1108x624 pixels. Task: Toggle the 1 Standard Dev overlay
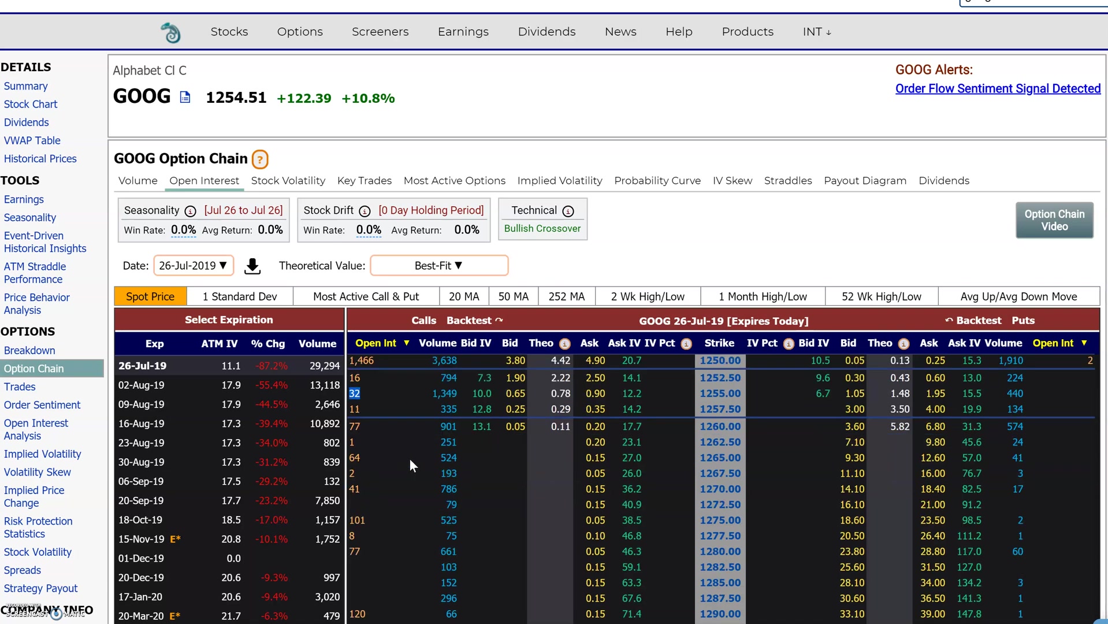[x=239, y=296]
